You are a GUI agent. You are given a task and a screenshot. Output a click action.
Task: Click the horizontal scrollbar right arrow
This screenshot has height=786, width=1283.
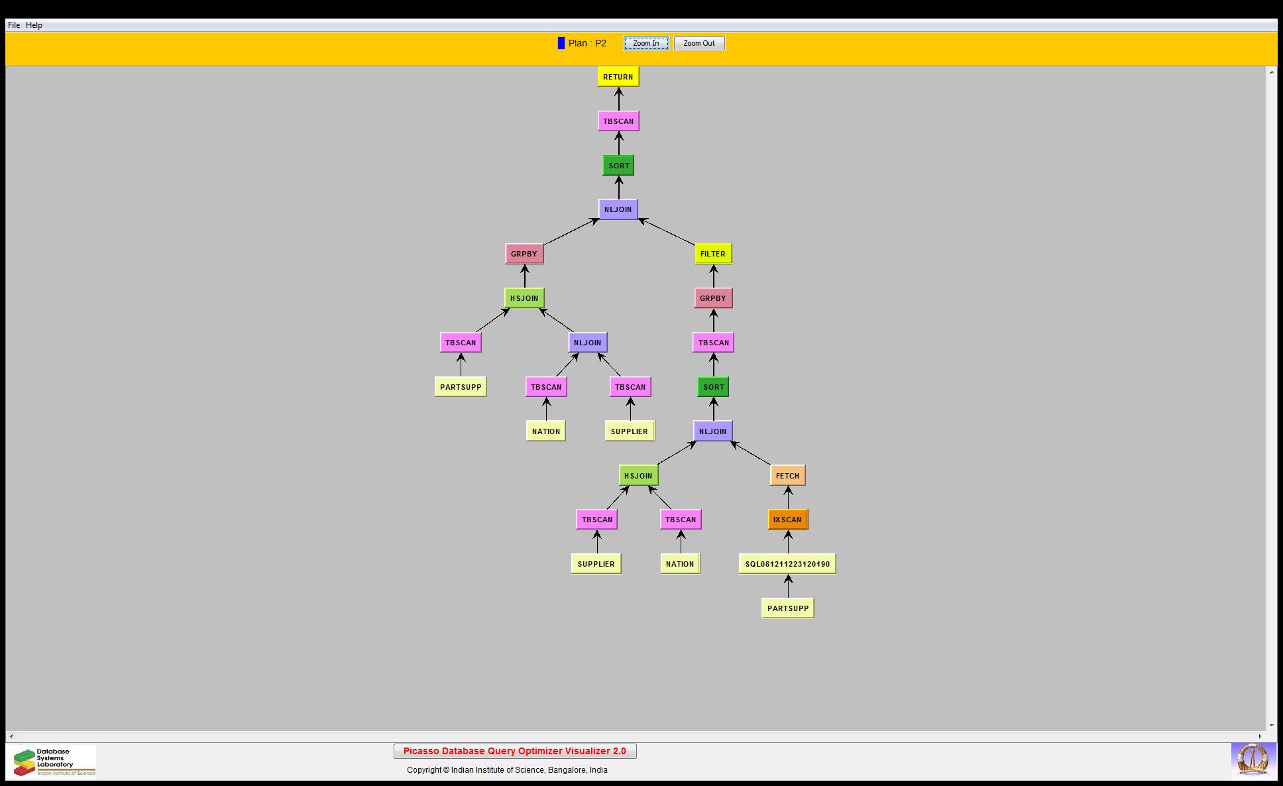tap(1260, 736)
